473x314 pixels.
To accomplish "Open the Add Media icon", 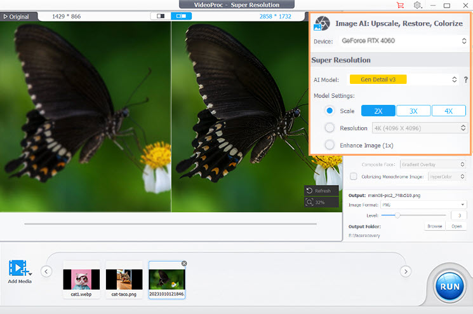I will (x=18, y=268).
